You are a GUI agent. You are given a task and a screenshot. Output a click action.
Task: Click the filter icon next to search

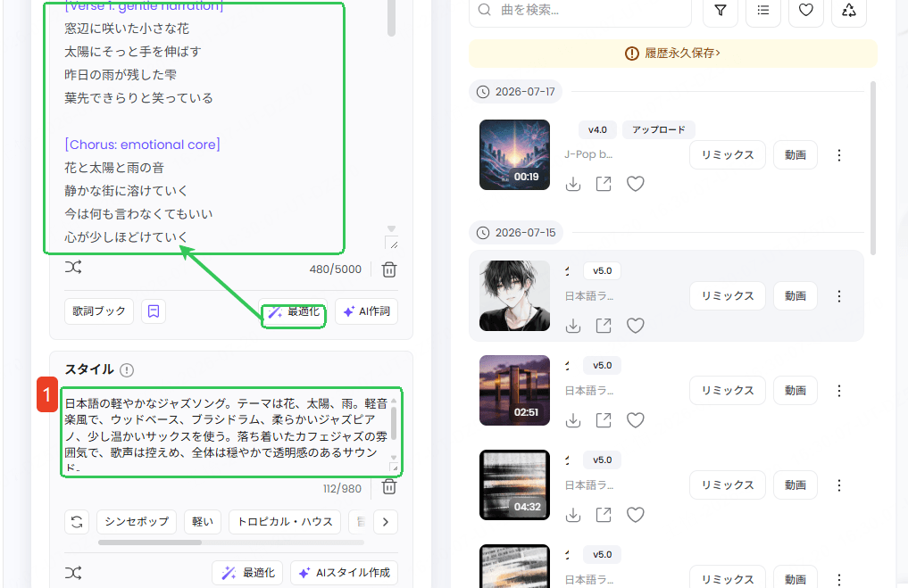721,11
